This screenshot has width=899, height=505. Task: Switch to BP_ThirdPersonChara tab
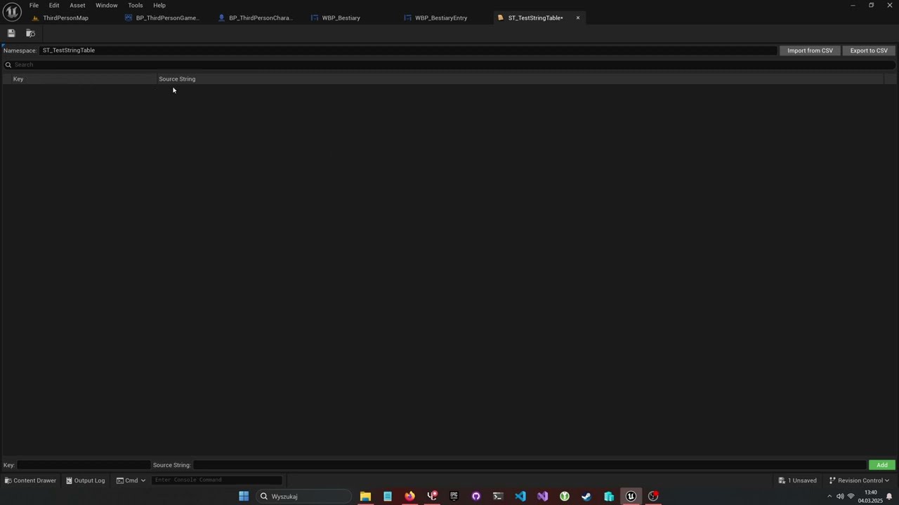260,18
